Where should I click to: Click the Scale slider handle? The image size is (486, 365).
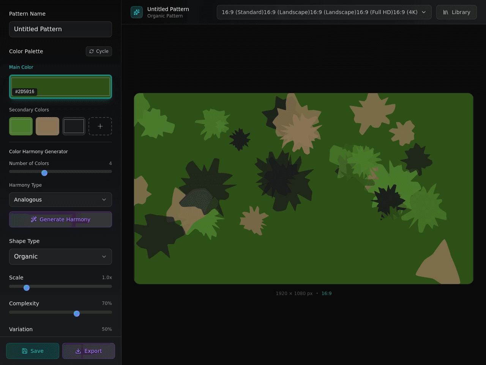27,288
